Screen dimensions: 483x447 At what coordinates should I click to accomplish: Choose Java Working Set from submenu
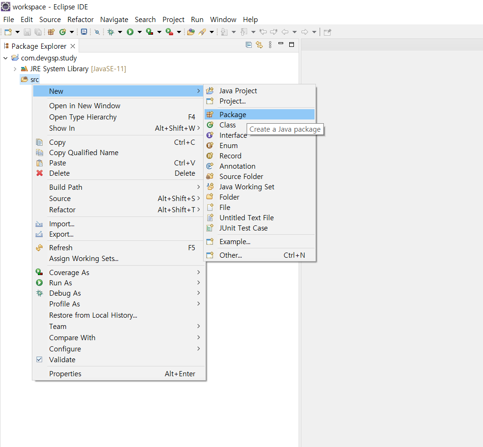tap(259, 186)
